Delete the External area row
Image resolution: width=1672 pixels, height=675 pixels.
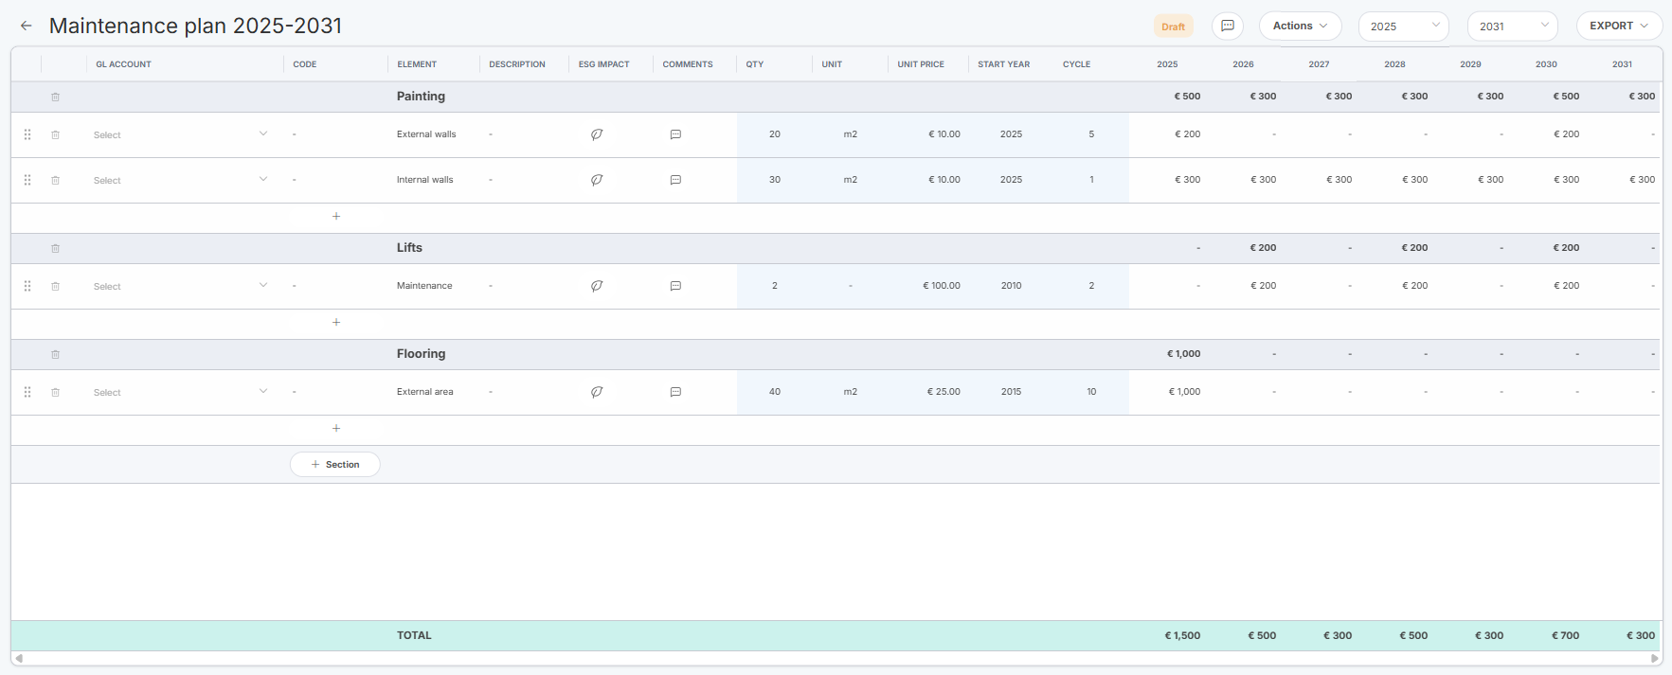(x=55, y=392)
